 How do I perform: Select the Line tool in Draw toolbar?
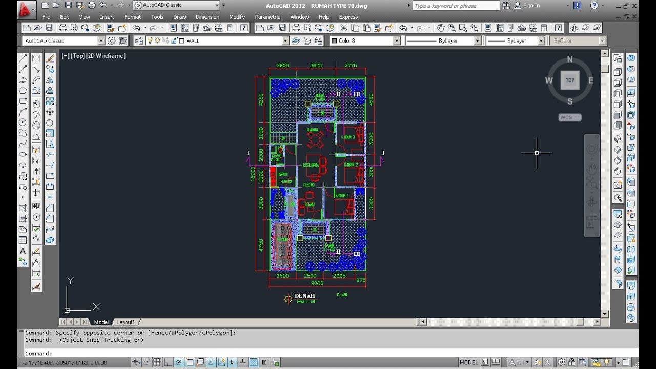click(x=23, y=58)
